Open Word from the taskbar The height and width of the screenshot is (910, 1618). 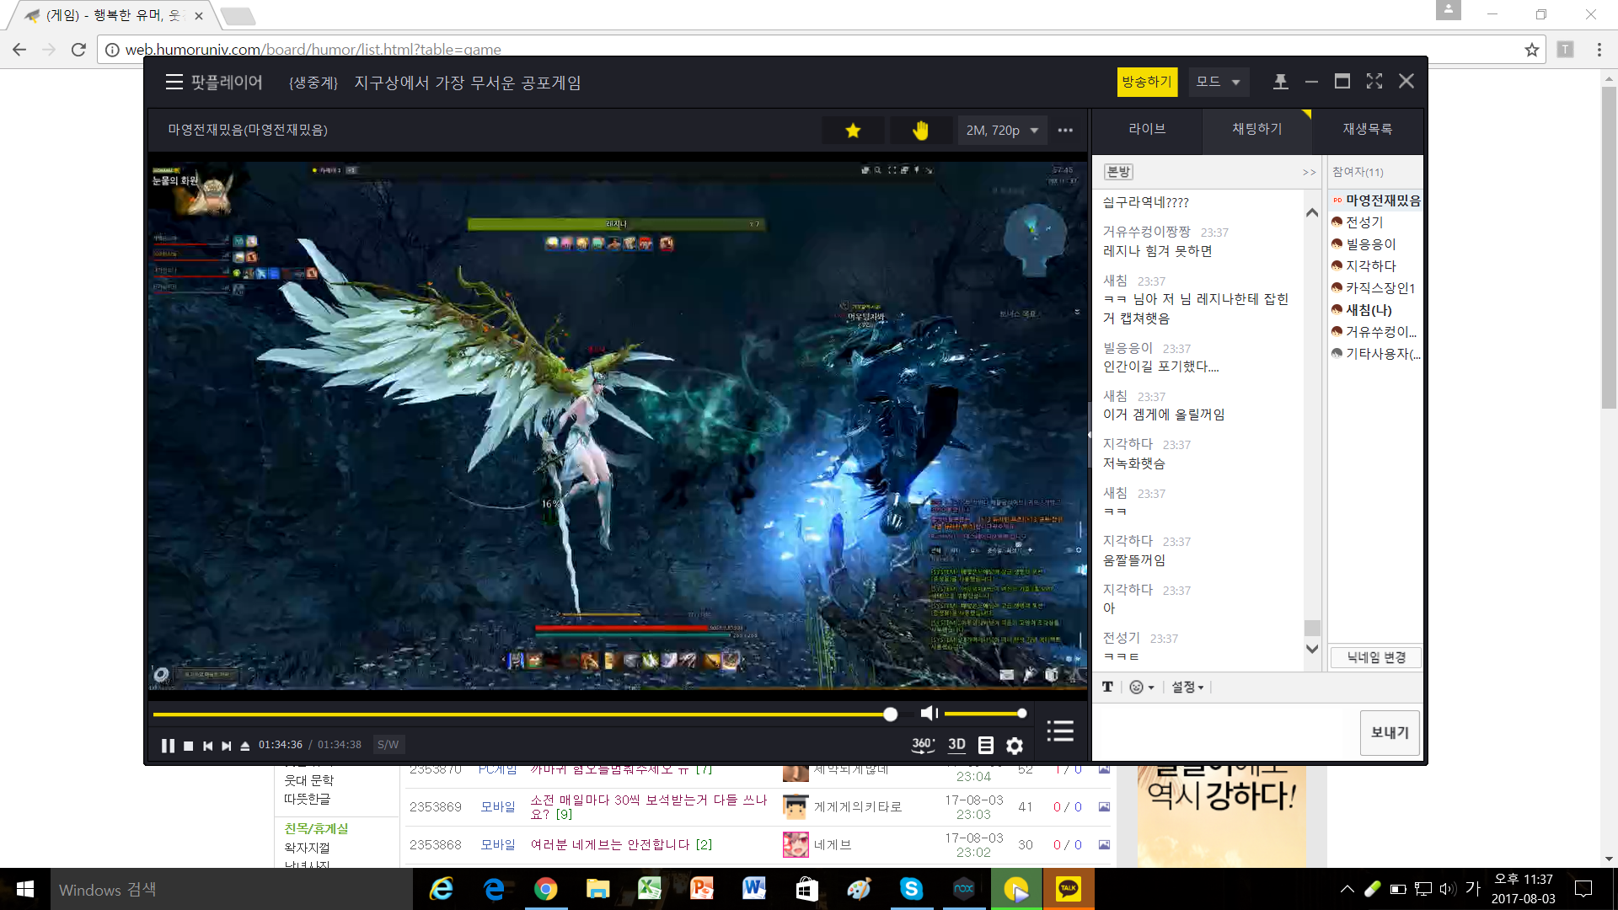pos(754,889)
